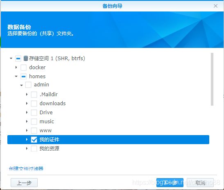224x190 pixels.
Task: Select the Drive folder label
Action: click(46, 113)
